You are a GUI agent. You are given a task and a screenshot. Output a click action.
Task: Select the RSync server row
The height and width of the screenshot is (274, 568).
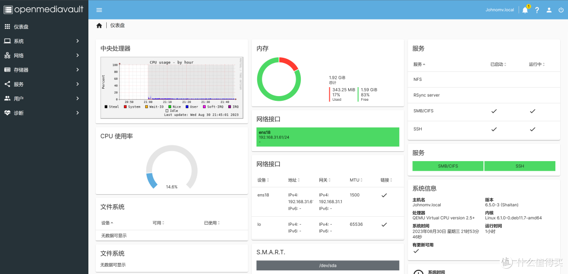click(484, 95)
